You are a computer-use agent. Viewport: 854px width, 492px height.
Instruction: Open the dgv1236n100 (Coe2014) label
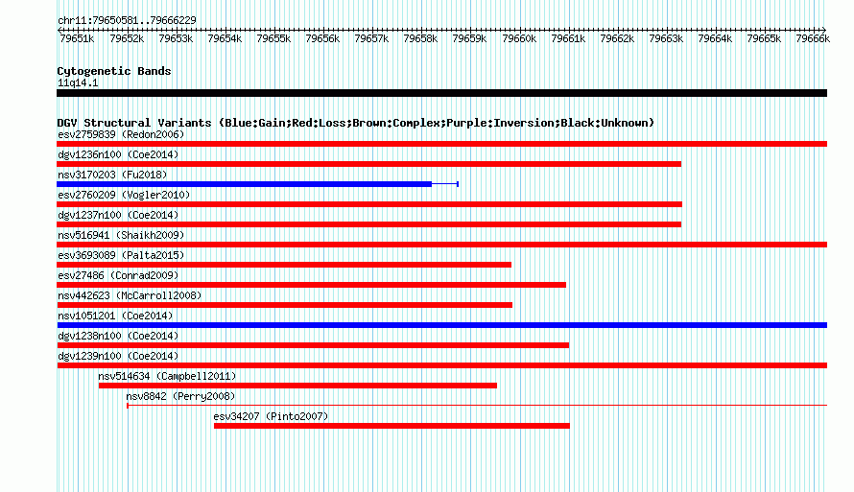(x=118, y=154)
